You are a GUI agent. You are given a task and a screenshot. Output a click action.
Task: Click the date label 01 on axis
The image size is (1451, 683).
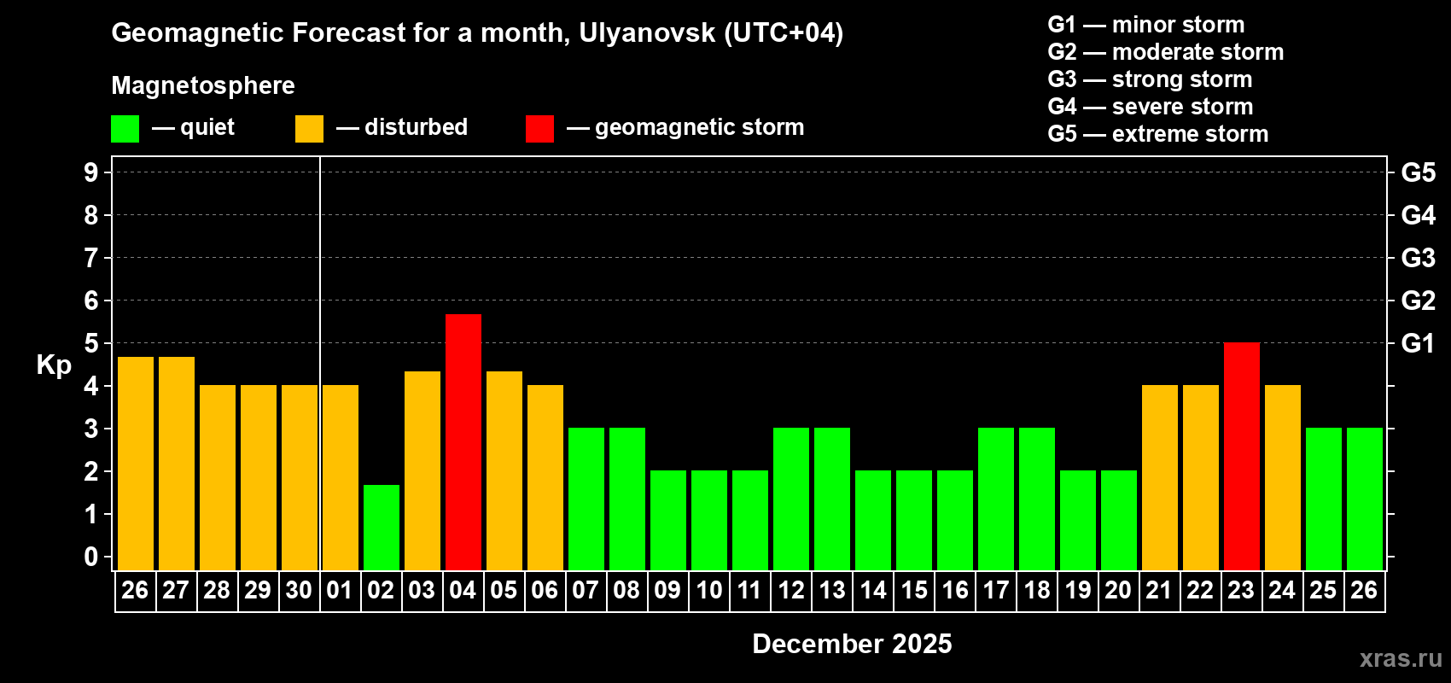click(x=340, y=590)
